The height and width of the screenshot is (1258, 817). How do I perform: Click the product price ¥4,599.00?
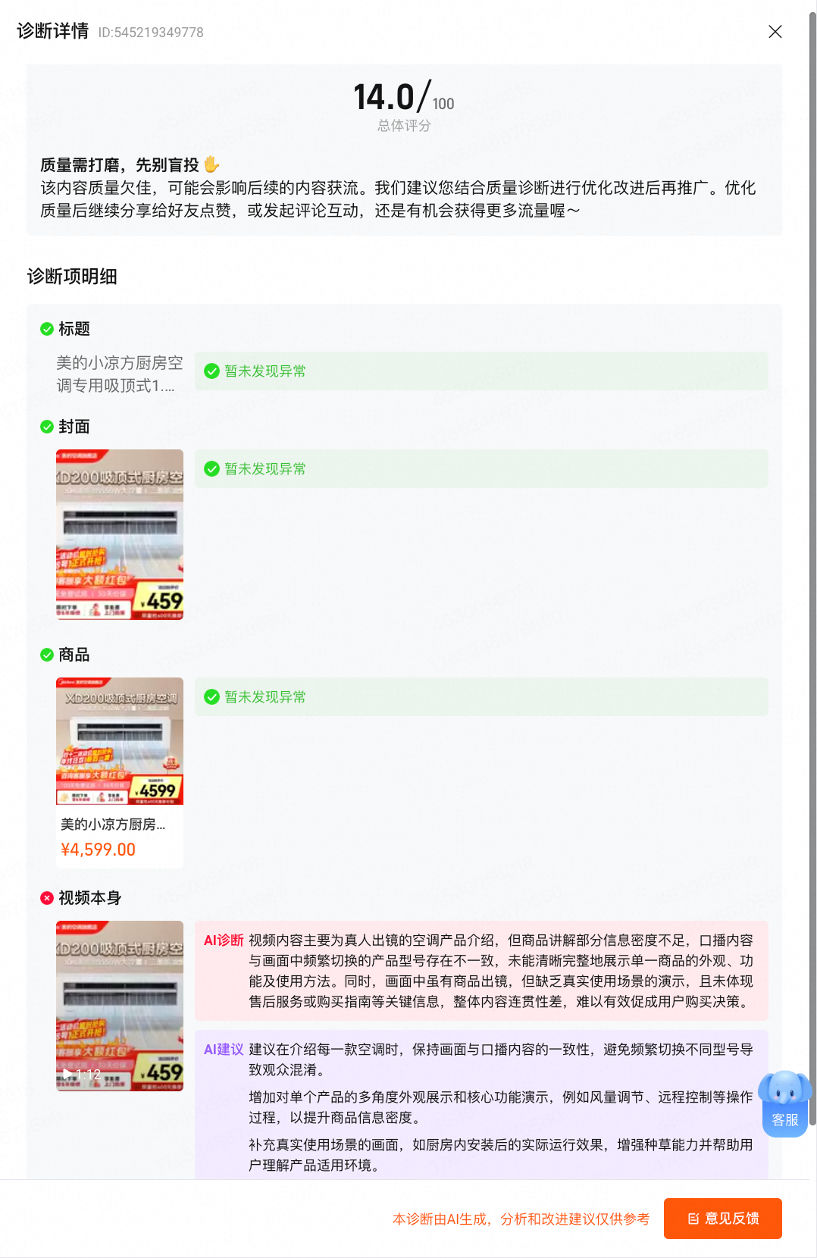(98, 850)
